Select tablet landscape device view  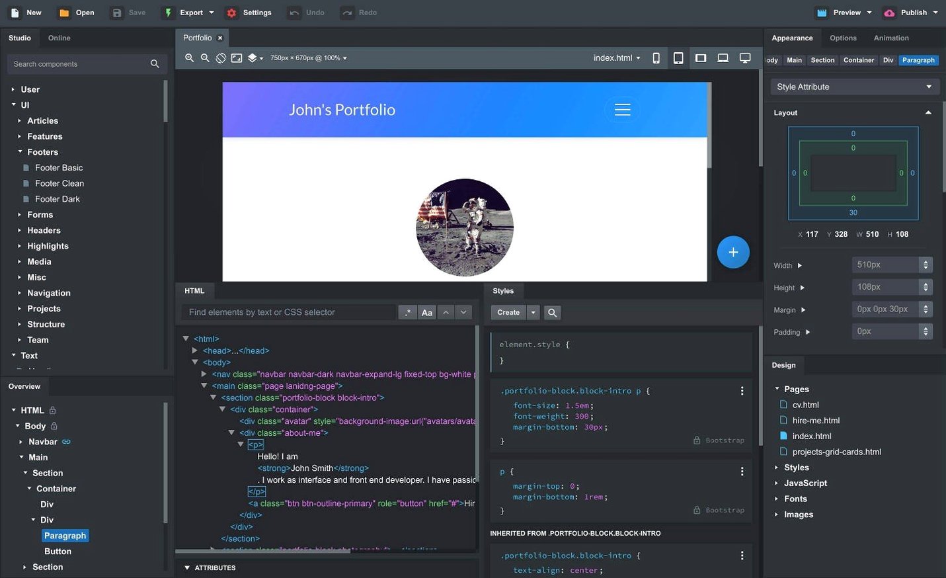[701, 58]
